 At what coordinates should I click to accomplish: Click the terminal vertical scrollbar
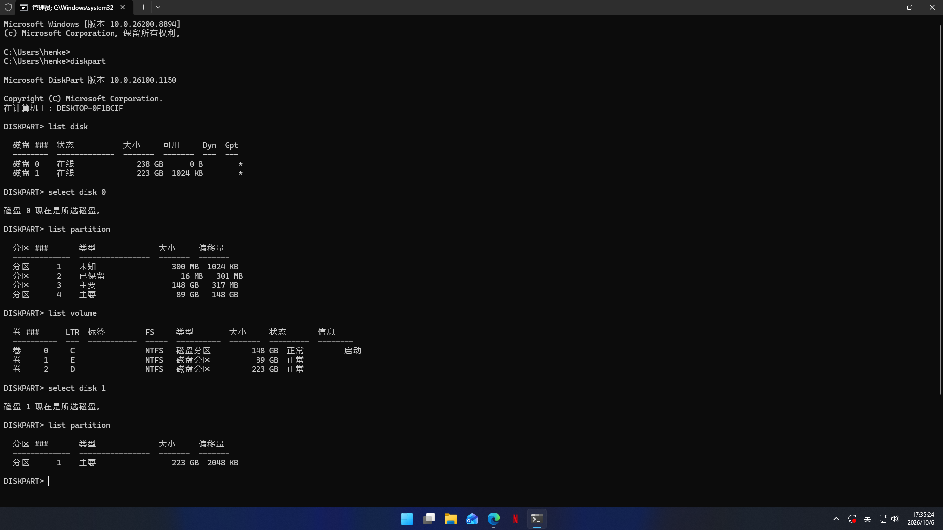pyautogui.click(x=940, y=209)
